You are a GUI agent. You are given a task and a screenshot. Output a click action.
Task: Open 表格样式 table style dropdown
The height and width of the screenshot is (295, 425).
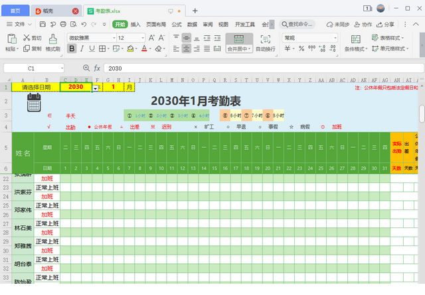[x=388, y=38]
